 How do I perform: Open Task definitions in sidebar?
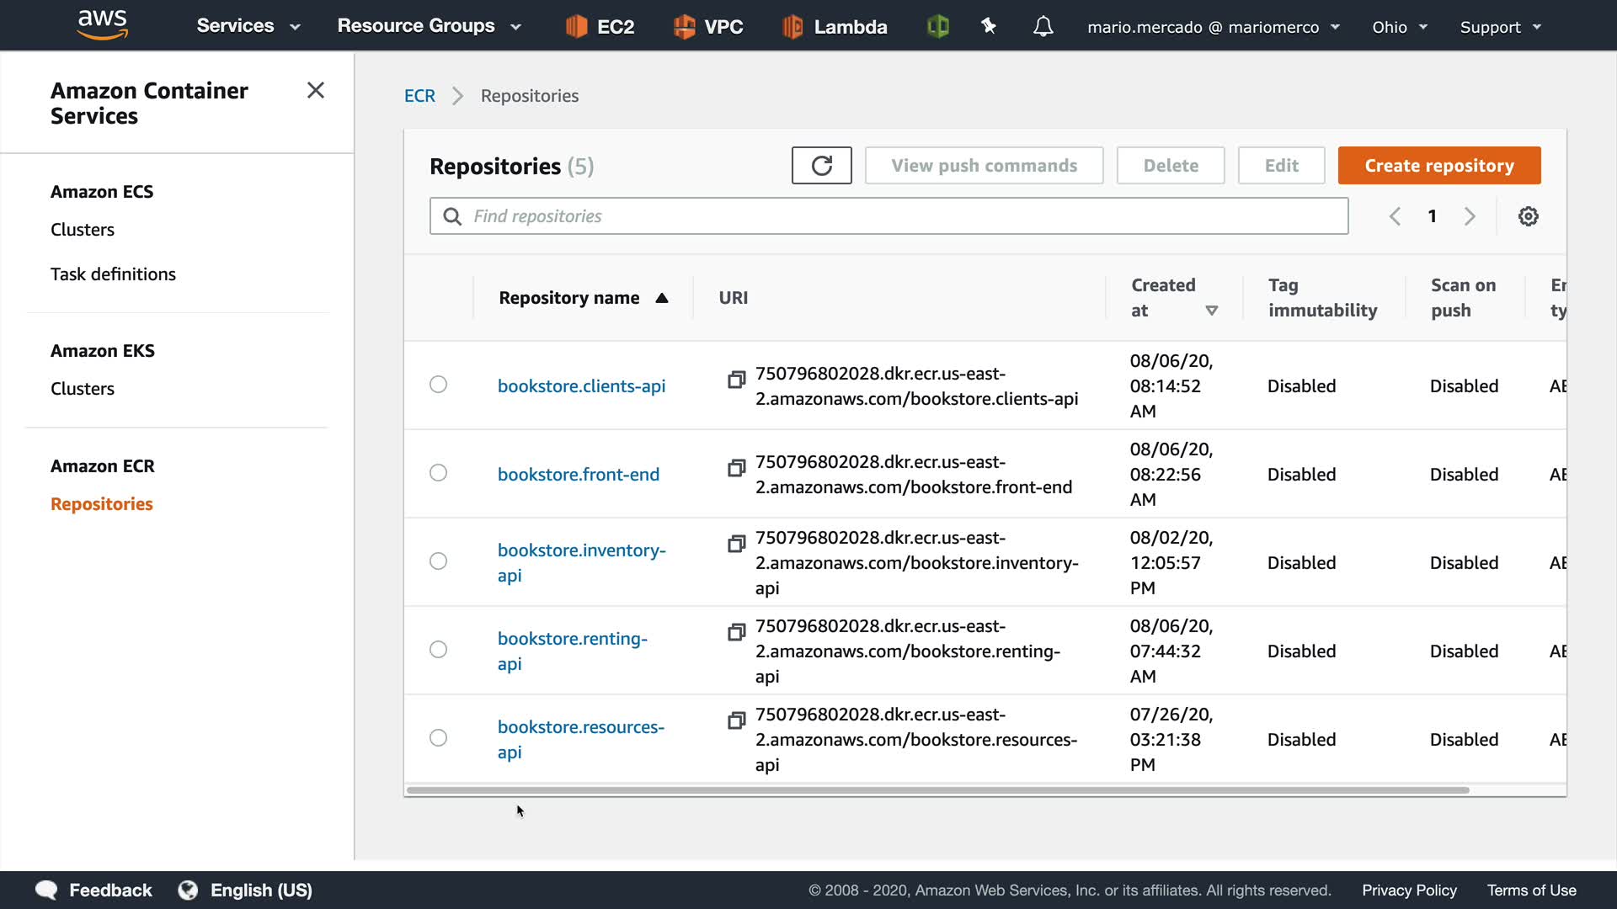(x=113, y=274)
